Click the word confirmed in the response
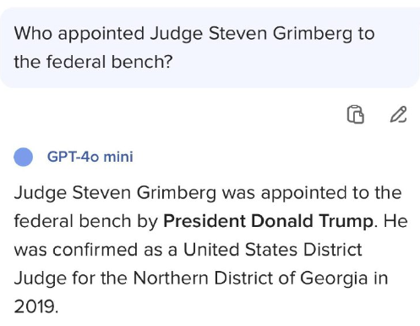The height and width of the screenshot is (326, 420). coord(95,250)
